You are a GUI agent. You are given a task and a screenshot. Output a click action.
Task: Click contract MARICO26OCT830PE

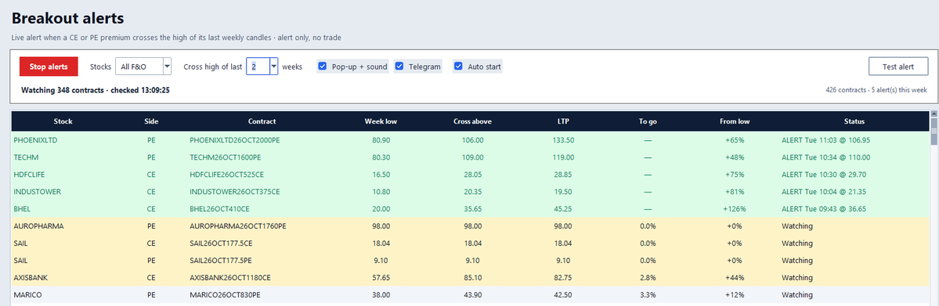[226, 295]
